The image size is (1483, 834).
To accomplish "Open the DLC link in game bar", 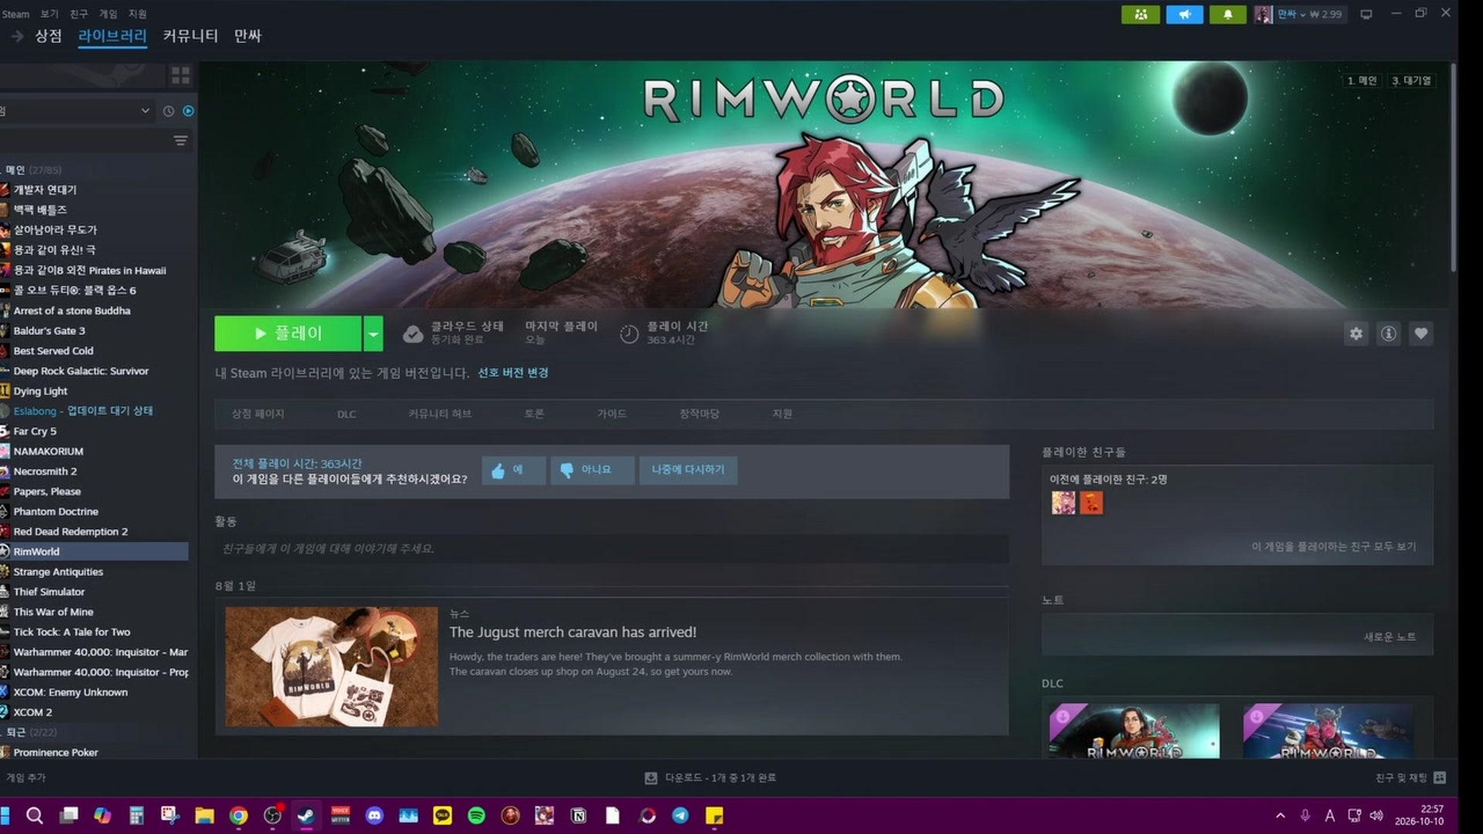I will coord(346,415).
